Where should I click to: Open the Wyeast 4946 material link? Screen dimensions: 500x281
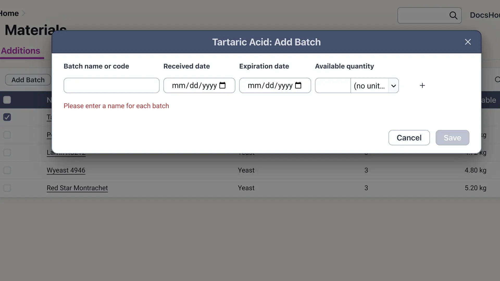coord(66,170)
